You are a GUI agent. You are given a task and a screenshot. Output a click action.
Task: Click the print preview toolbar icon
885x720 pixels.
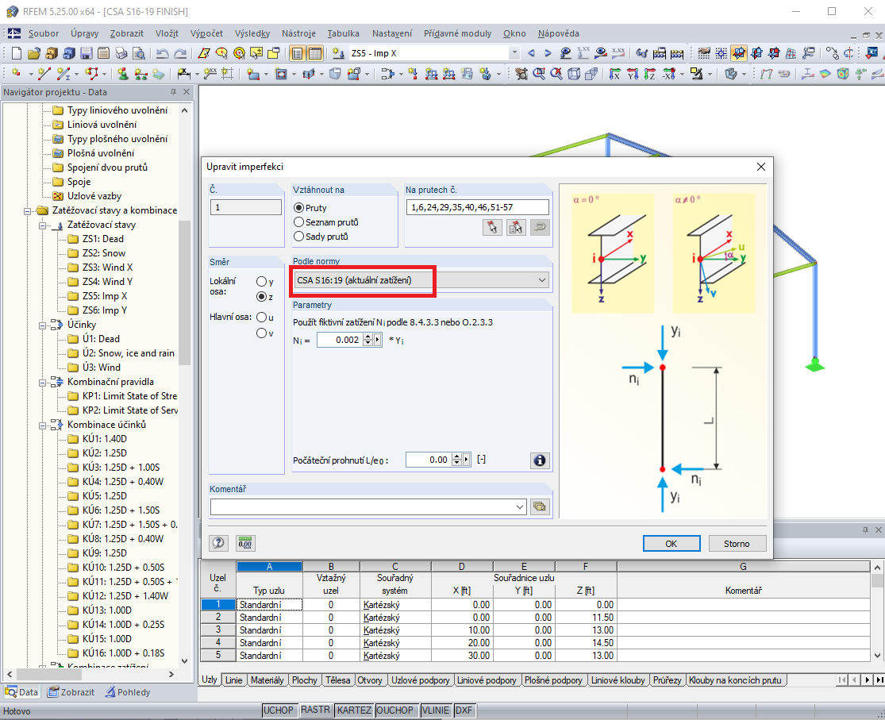click(x=139, y=53)
